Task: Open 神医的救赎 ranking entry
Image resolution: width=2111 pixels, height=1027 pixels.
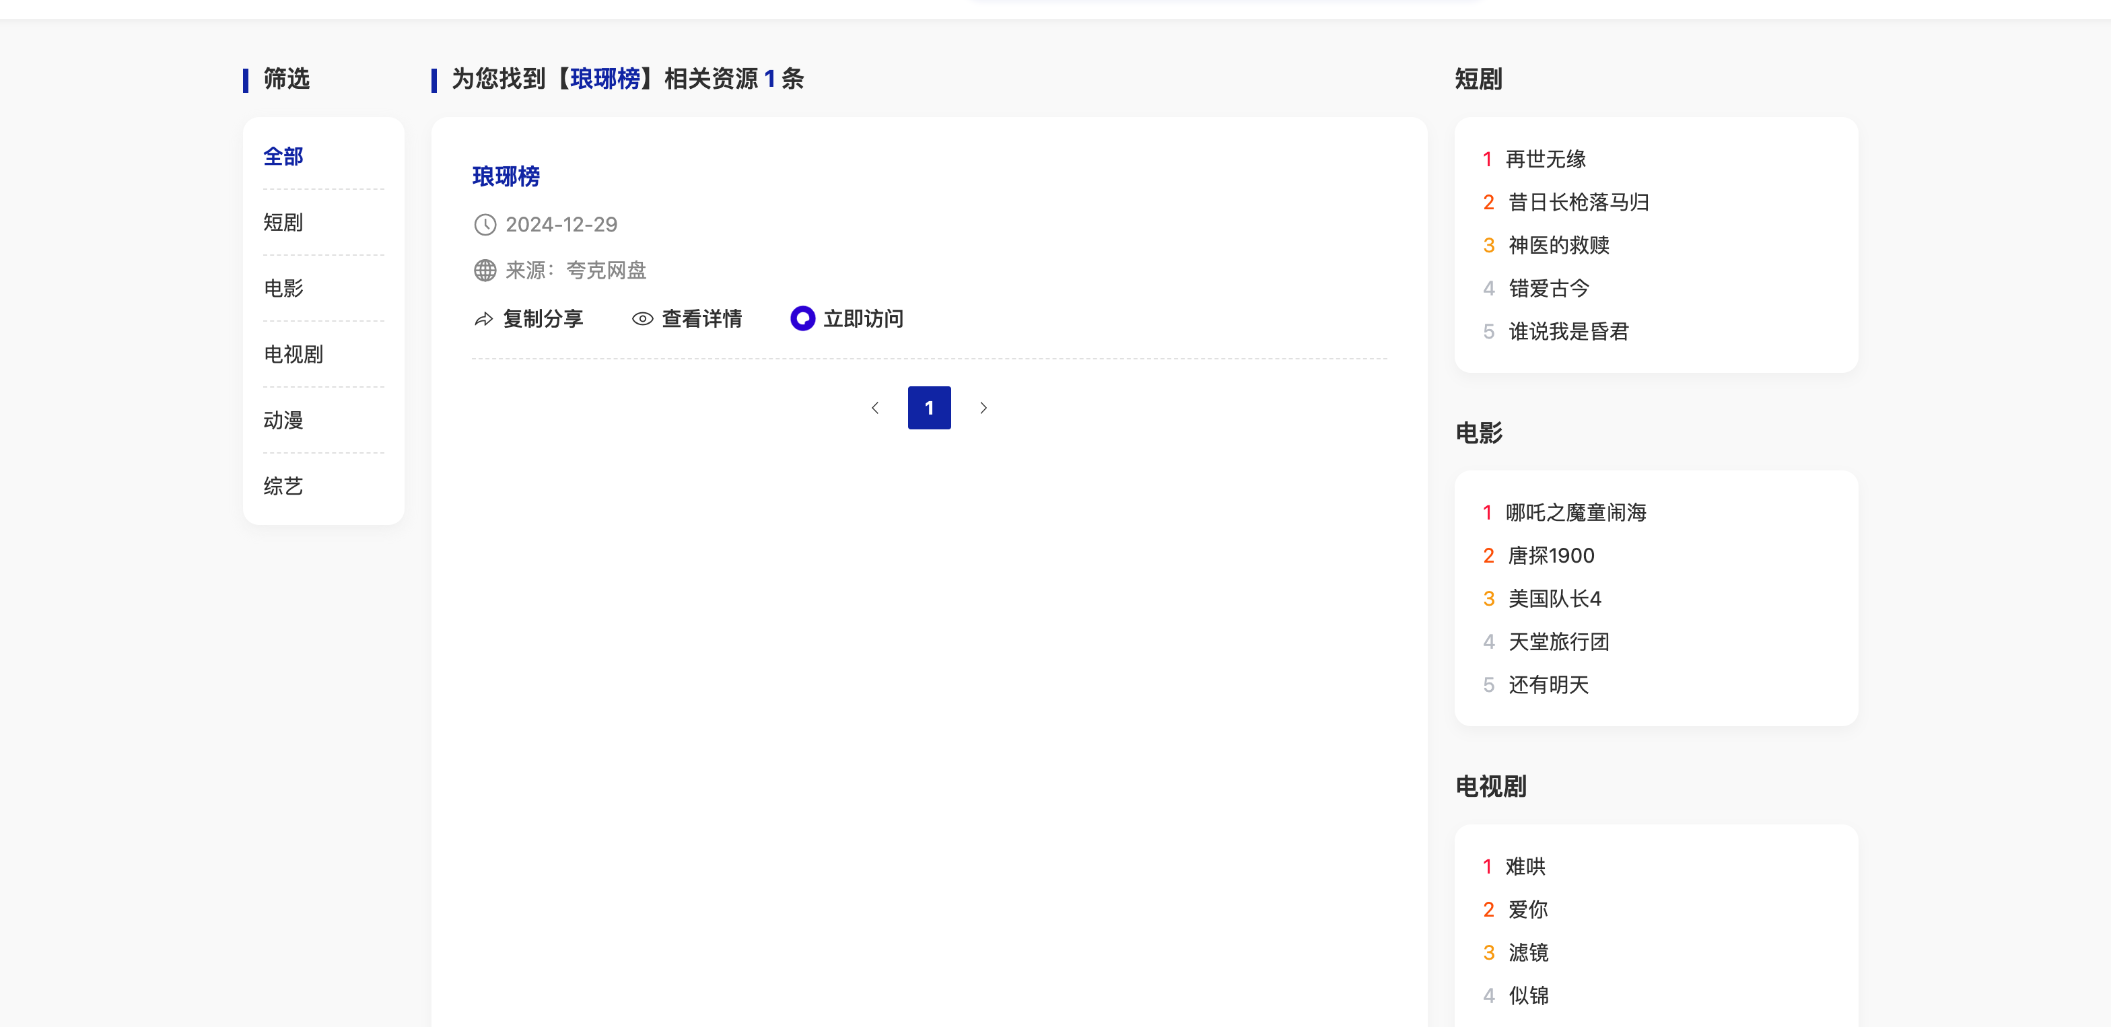Action: (x=1558, y=246)
